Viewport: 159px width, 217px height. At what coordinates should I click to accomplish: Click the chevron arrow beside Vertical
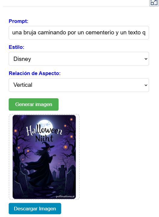[146, 85]
